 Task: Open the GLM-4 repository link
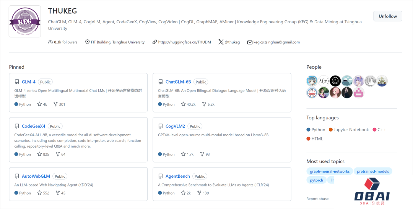click(29, 82)
